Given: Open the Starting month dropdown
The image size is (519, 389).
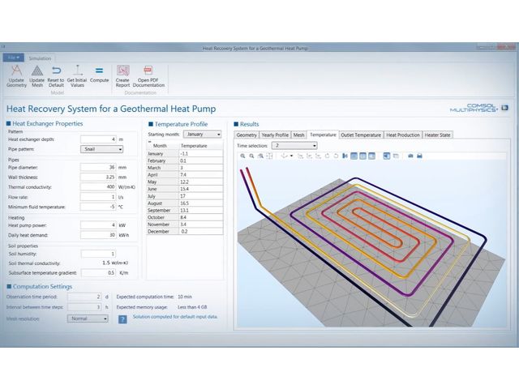Looking at the screenshot, I should 202,134.
